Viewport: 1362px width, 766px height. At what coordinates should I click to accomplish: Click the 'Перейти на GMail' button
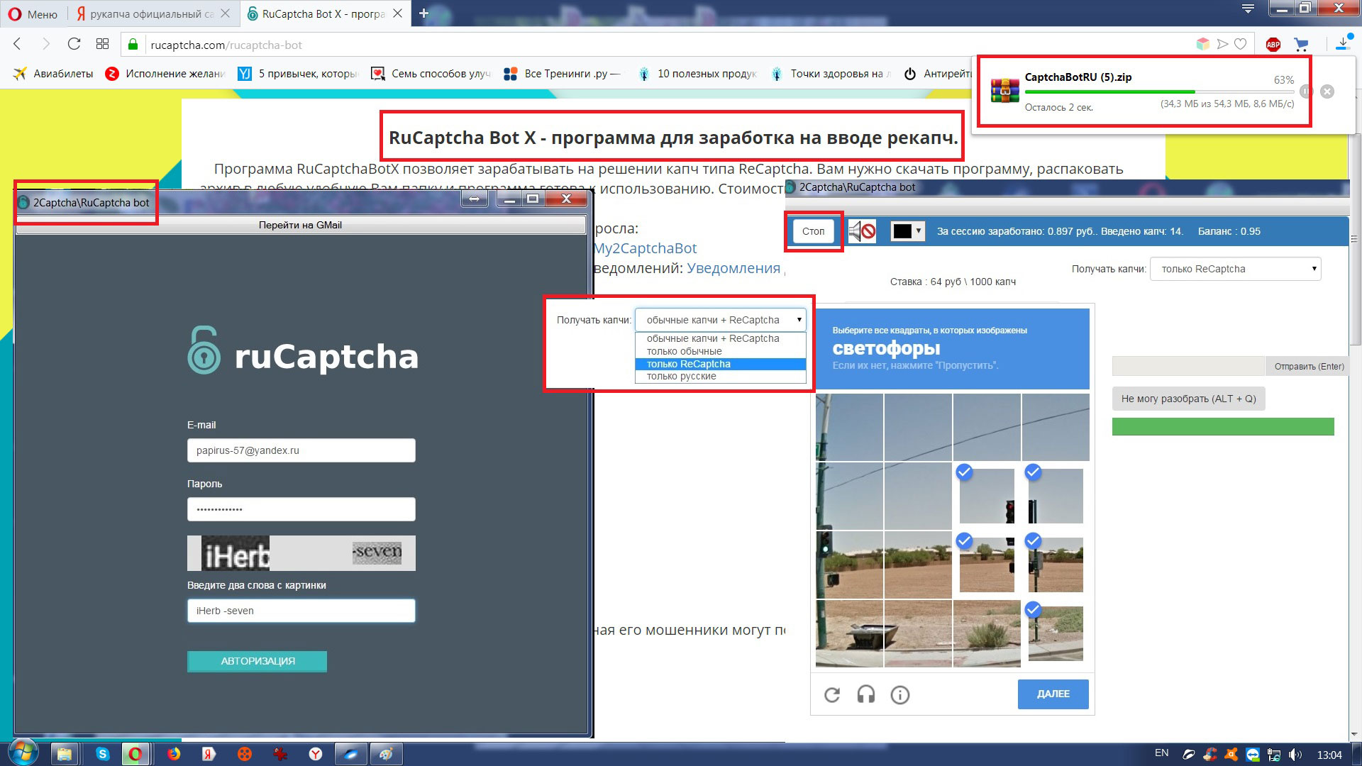pyautogui.click(x=300, y=225)
